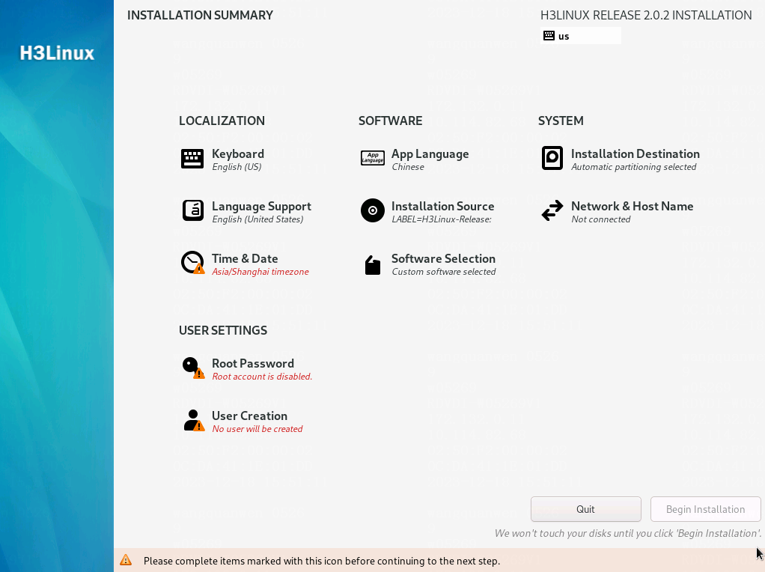Click the 'Automatic partitioning selected' status text

(634, 167)
